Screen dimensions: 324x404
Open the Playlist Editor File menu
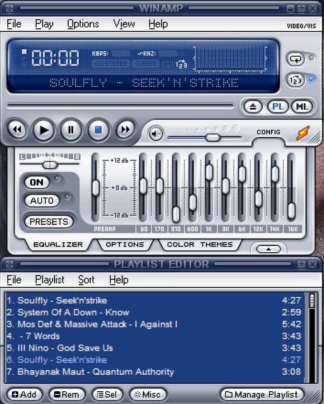coord(14,280)
